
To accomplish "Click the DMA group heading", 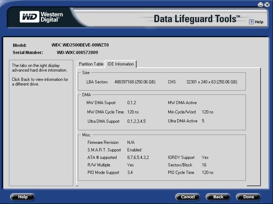I will pos(86,95).
